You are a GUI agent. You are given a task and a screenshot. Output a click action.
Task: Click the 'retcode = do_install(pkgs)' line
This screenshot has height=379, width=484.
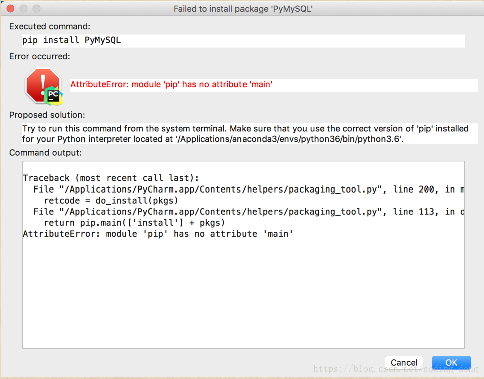tap(111, 201)
